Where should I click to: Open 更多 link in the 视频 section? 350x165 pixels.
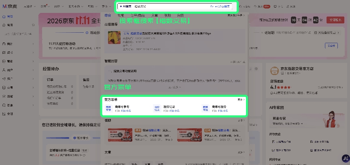pyautogui.click(x=241, y=121)
